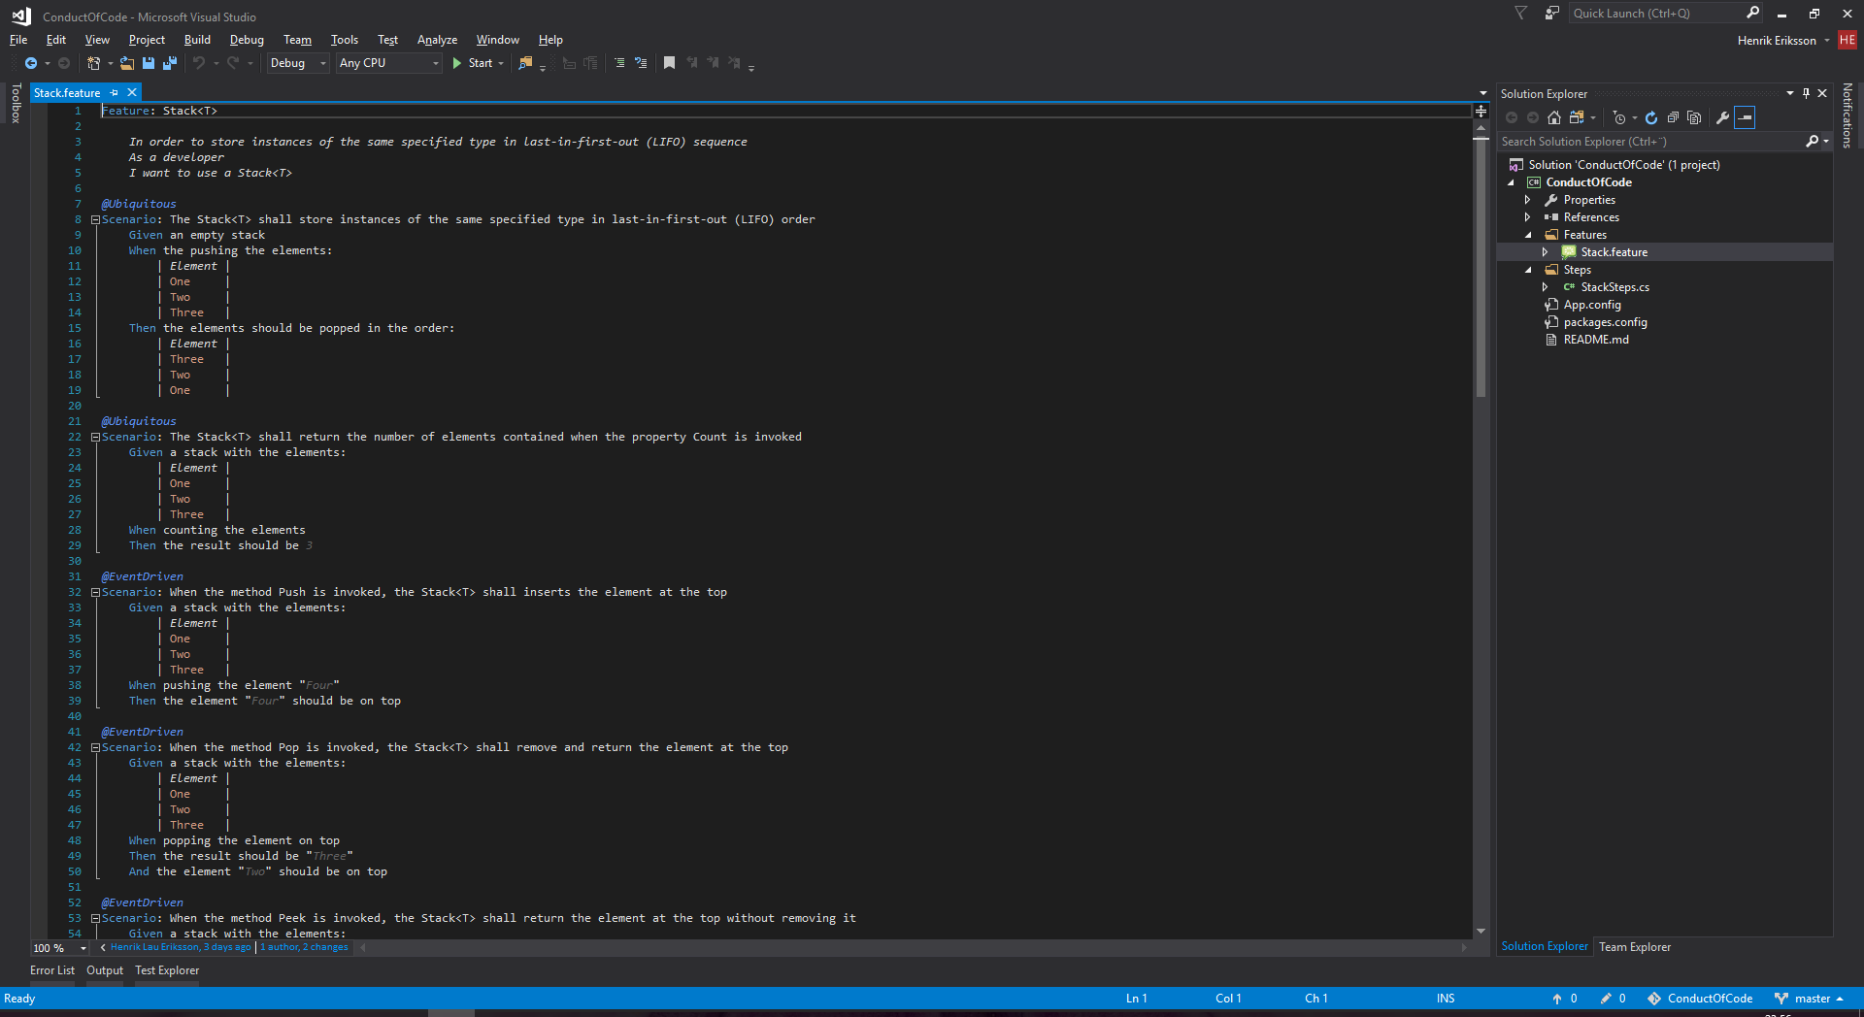This screenshot has width=1864, height=1017.
Task: Click the Navigate Backward arrow icon
Action: pyautogui.click(x=31, y=63)
